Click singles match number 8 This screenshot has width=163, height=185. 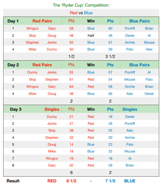pos(13,165)
